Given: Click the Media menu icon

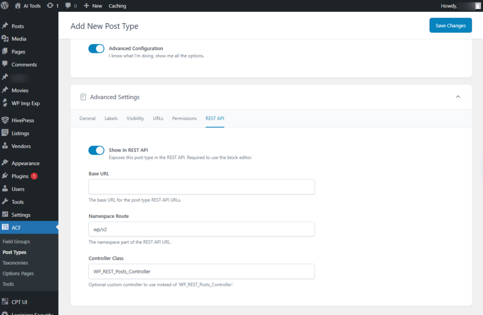Looking at the screenshot, I should point(5,39).
